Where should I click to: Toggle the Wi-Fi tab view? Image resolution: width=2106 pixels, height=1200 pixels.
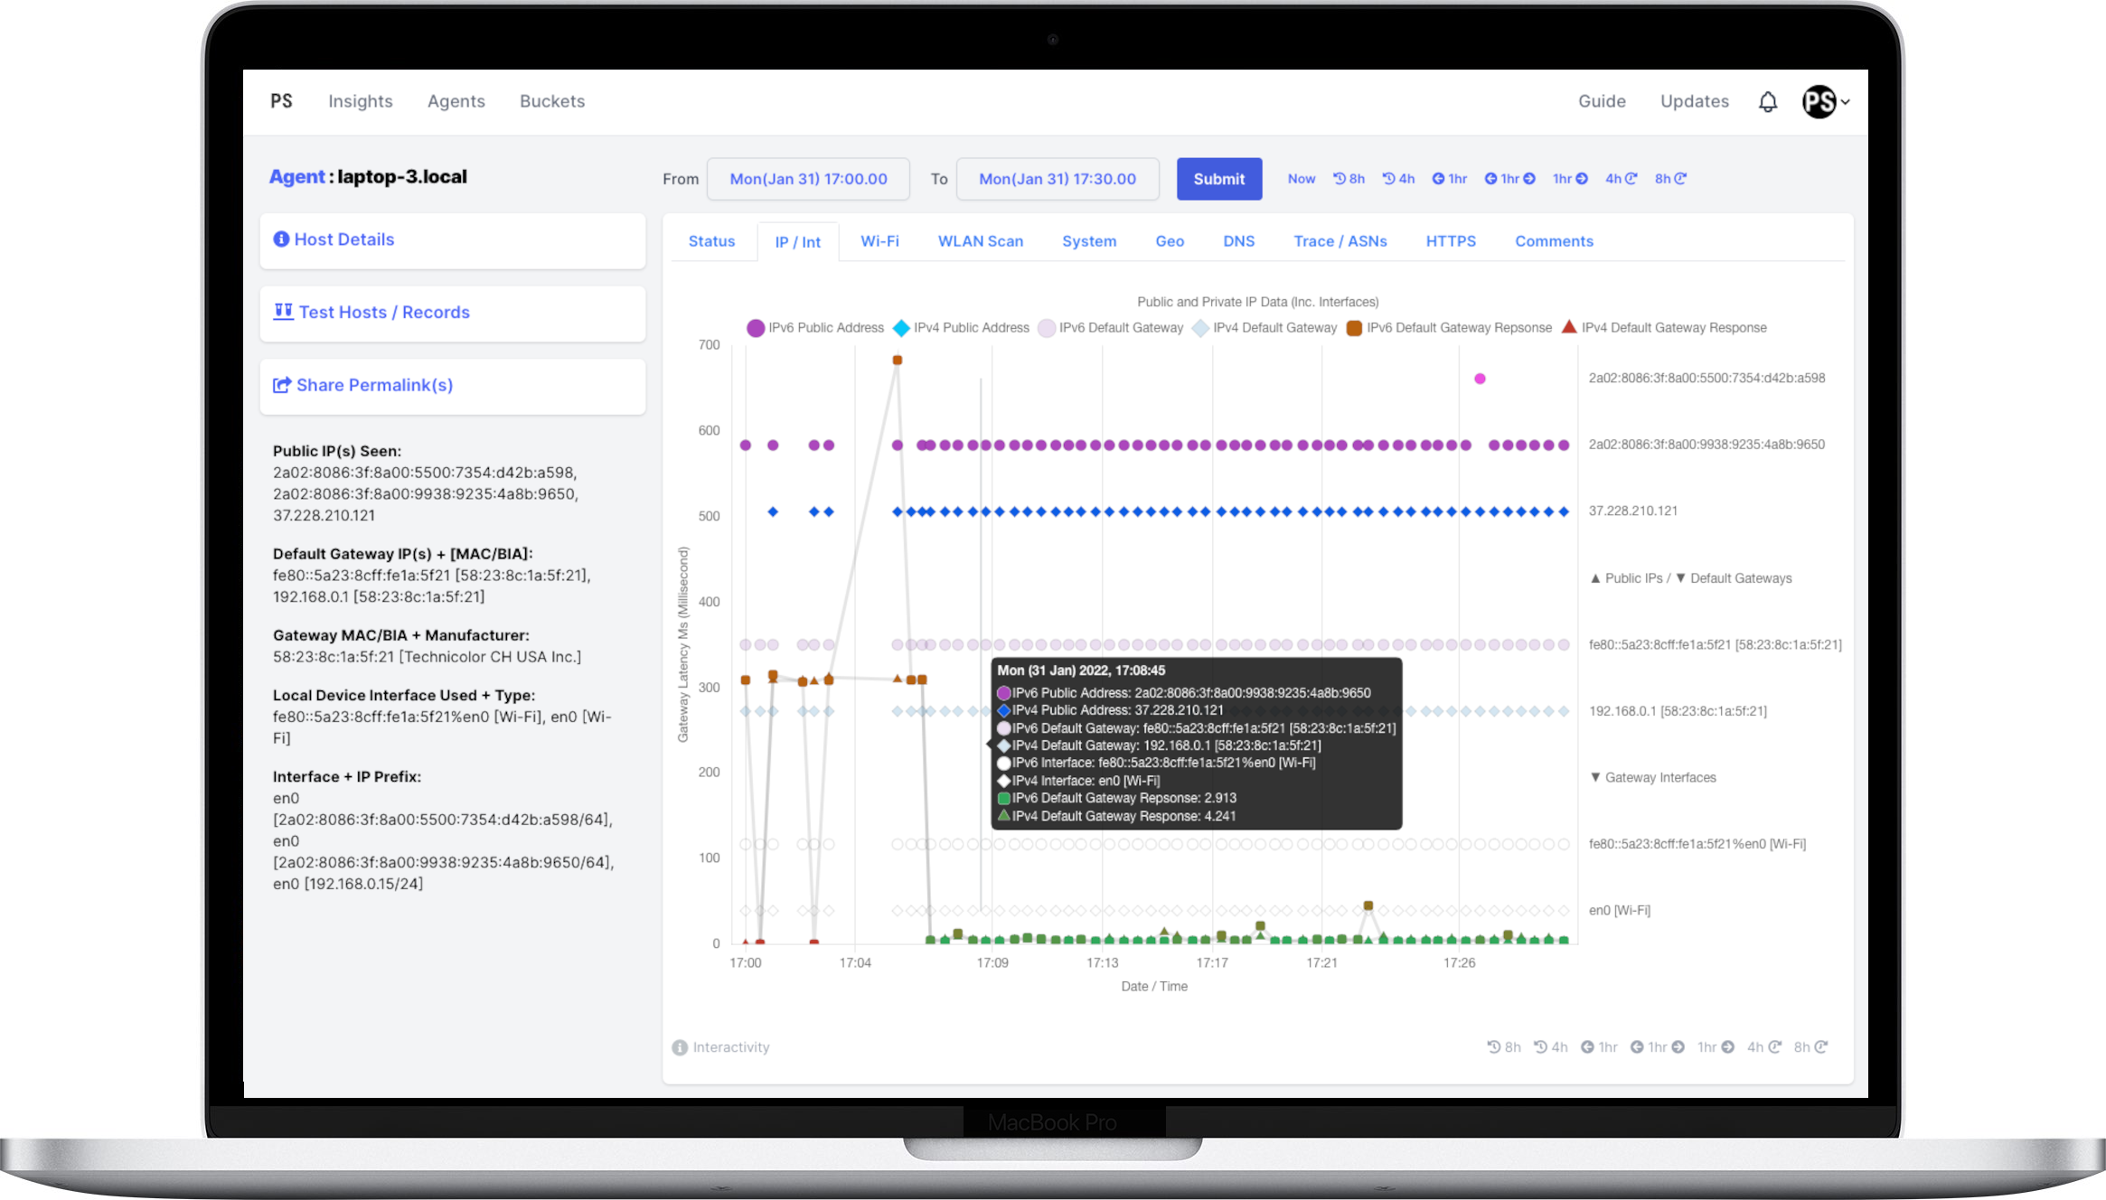pos(878,240)
